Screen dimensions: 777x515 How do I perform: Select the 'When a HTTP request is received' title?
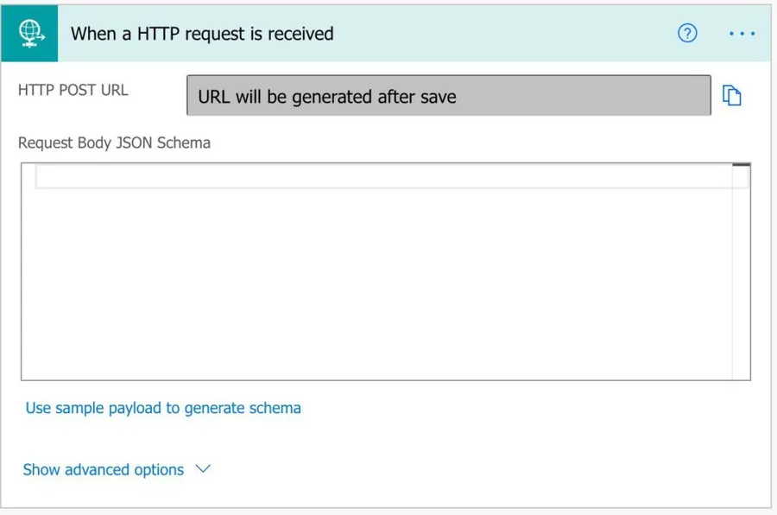point(202,34)
